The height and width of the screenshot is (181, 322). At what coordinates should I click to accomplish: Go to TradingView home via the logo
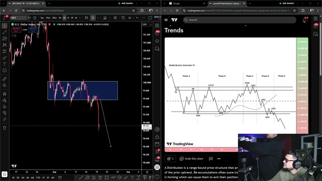[174, 20]
